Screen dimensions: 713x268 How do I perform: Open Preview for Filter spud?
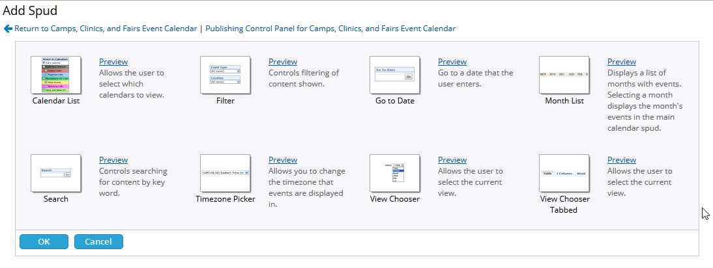tap(283, 62)
